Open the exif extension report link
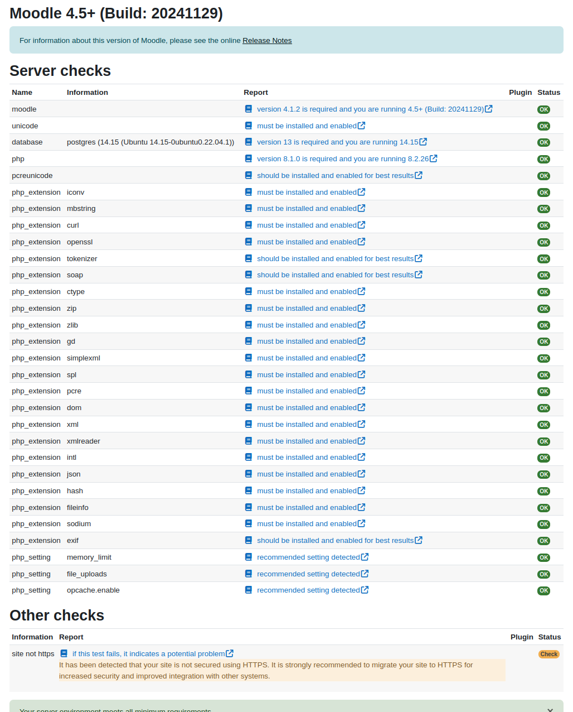This screenshot has width=573, height=712. (x=335, y=541)
